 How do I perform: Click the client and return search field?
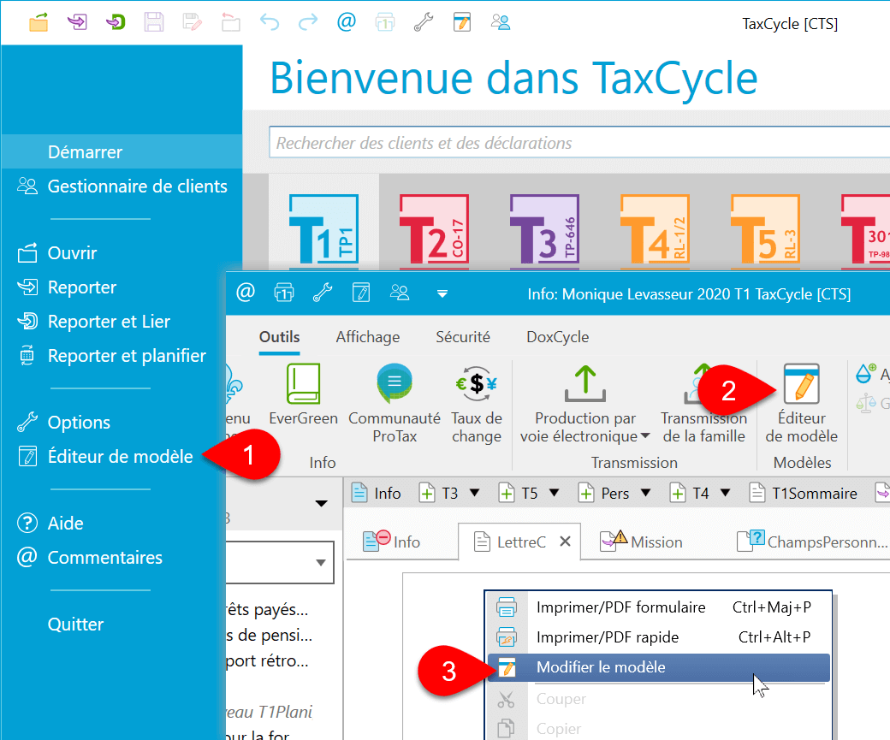pos(579,142)
